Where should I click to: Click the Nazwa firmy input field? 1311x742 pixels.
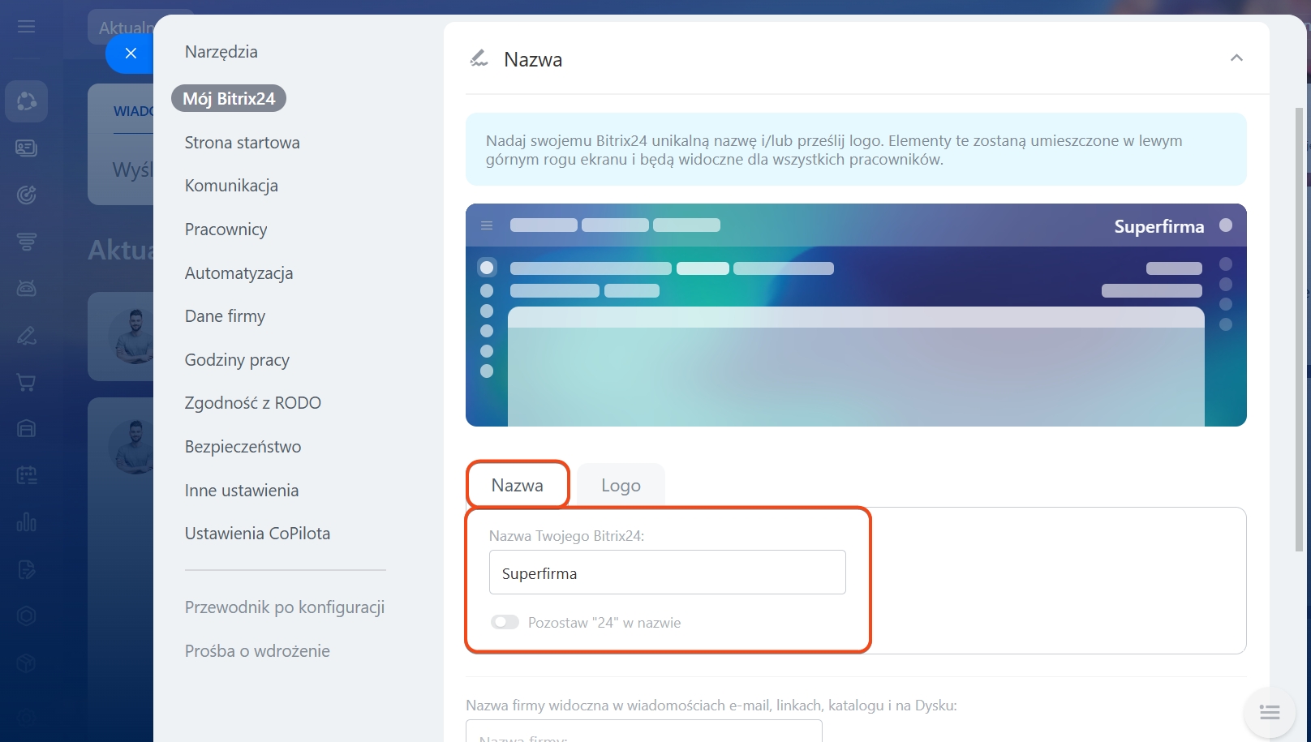[x=644, y=731]
